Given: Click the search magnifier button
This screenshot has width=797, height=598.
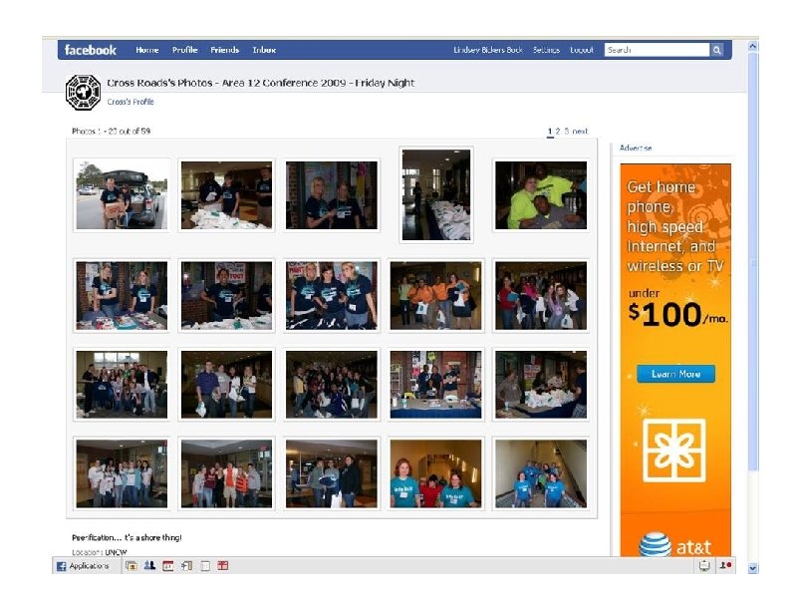Looking at the screenshot, I should coord(716,50).
